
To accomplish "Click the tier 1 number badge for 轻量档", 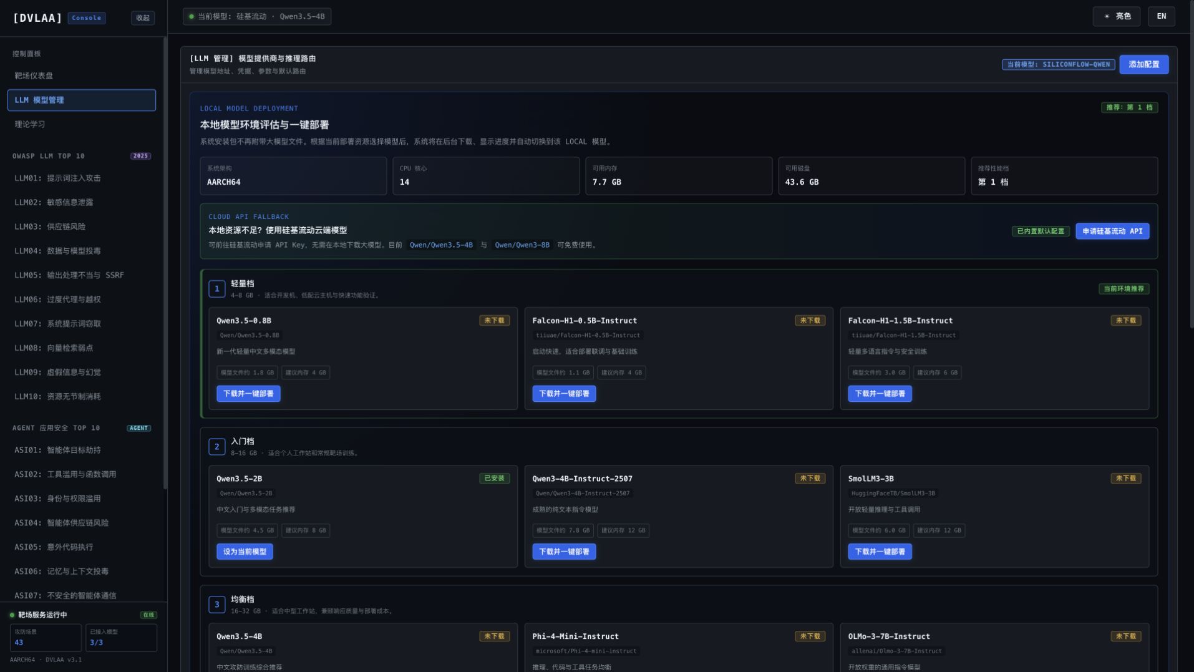I will click(216, 289).
